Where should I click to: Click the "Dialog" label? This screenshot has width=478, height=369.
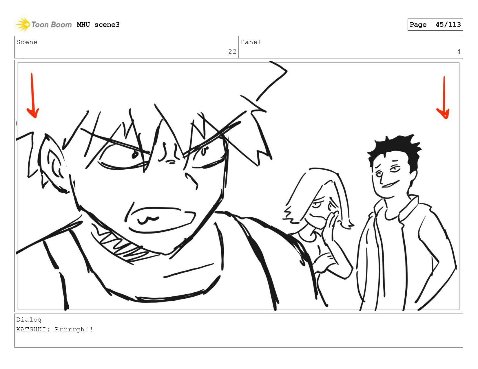pos(29,320)
